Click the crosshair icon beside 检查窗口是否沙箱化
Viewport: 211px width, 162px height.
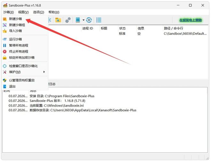(5, 66)
